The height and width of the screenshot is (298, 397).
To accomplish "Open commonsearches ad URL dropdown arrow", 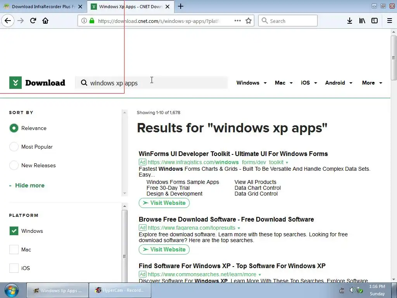I will pos(260,275).
